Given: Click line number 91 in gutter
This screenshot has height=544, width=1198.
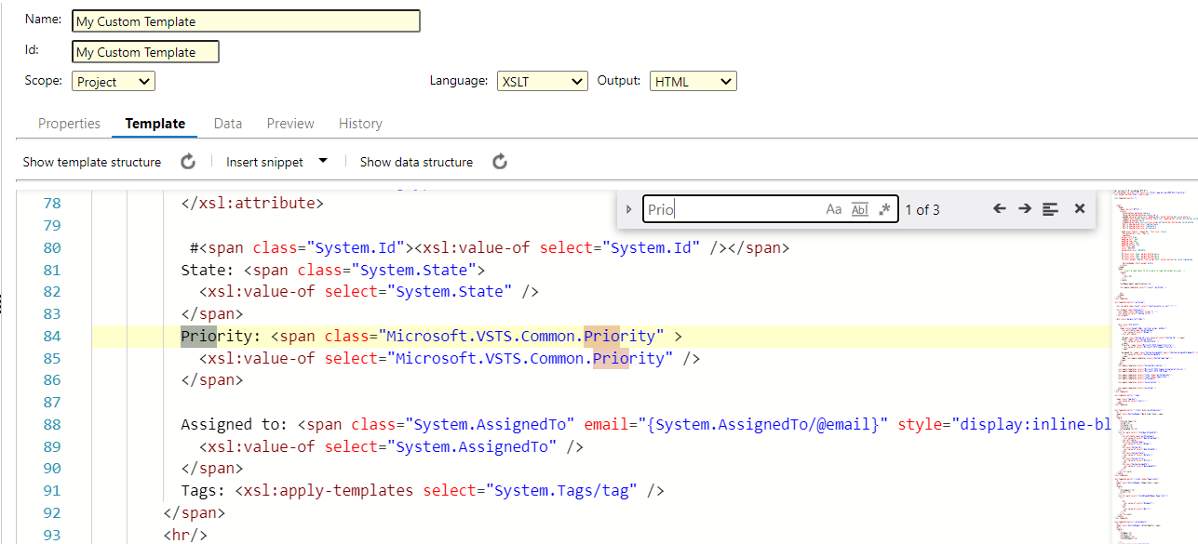Looking at the screenshot, I should click(52, 490).
